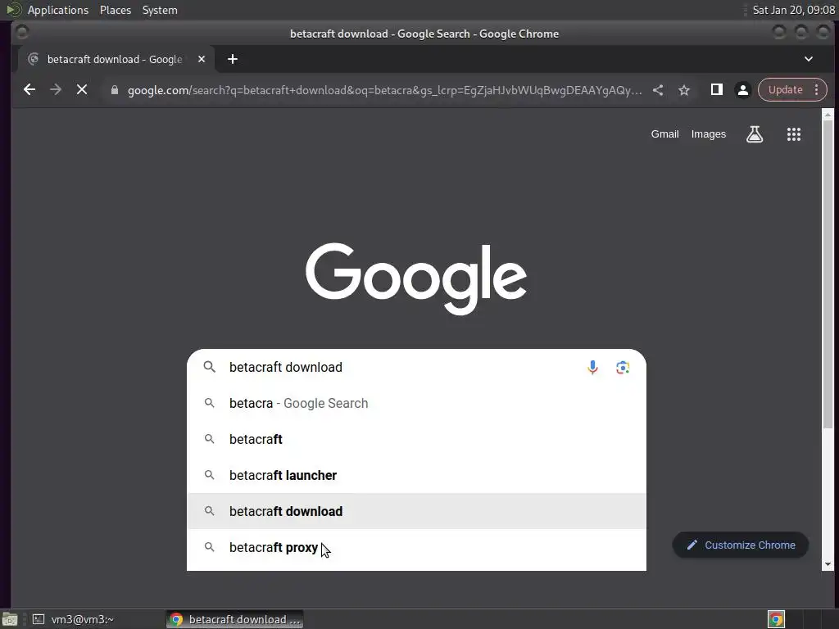Click the magnifier icon in search box
Screen dimensions: 839x629
209,367
